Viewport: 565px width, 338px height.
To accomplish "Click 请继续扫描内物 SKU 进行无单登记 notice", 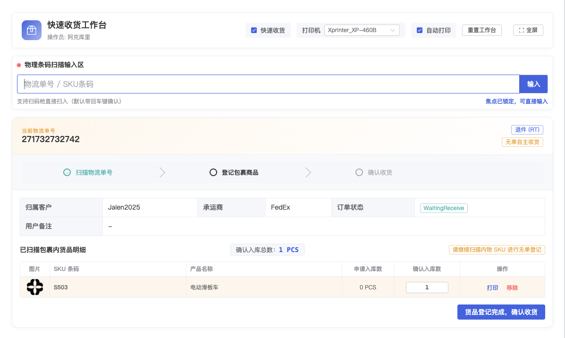I will (x=497, y=250).
